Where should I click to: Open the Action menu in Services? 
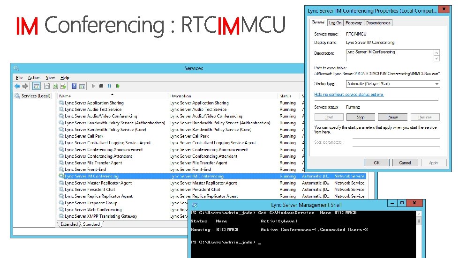[34, 77]
